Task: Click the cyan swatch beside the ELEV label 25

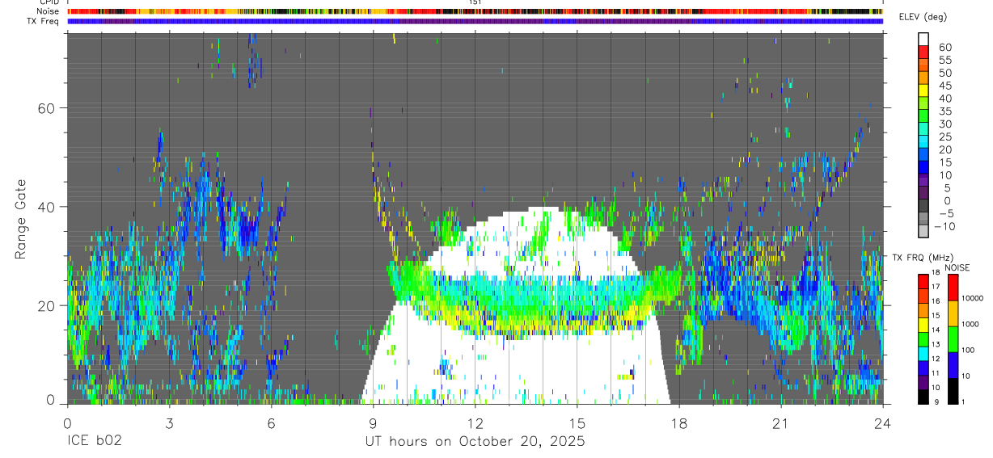Action: (923, 140)
